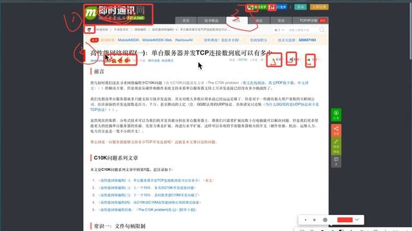Open the QQ UDP protocol article link

(x=291, y=104)
